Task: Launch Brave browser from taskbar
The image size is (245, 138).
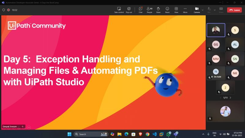Action: tap(140, 134)
